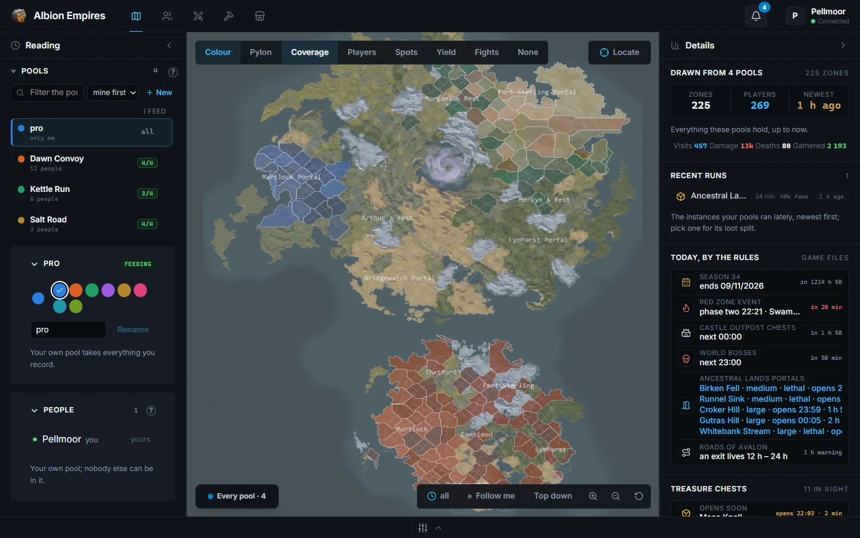The image size is (860, 538).
Task: Collapse the POOLS section
Action: (13, 71)
